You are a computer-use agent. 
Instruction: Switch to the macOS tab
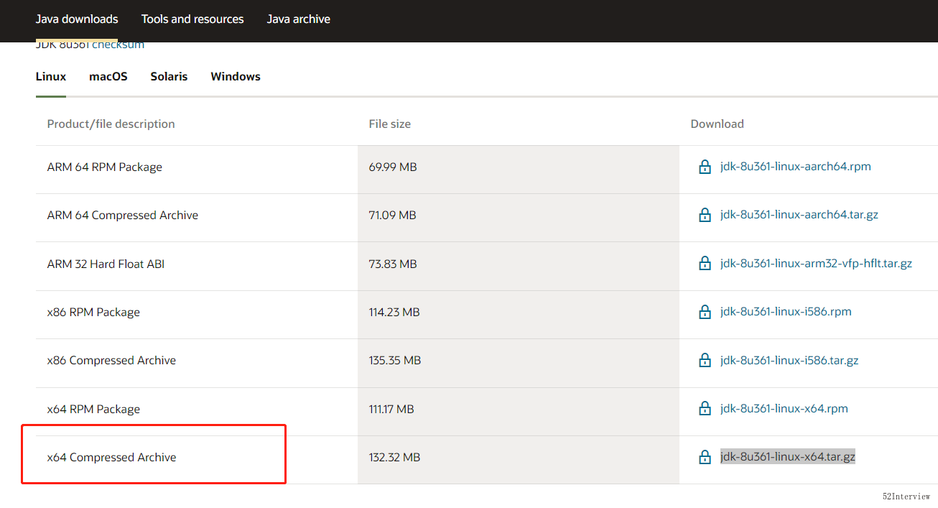[108, 76]
